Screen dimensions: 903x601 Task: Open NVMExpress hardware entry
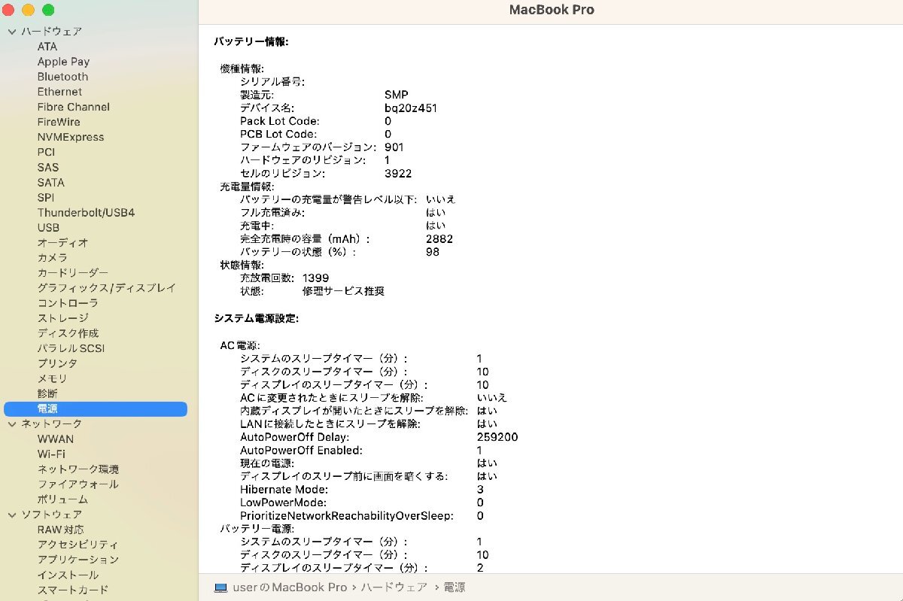pos(71,137)
